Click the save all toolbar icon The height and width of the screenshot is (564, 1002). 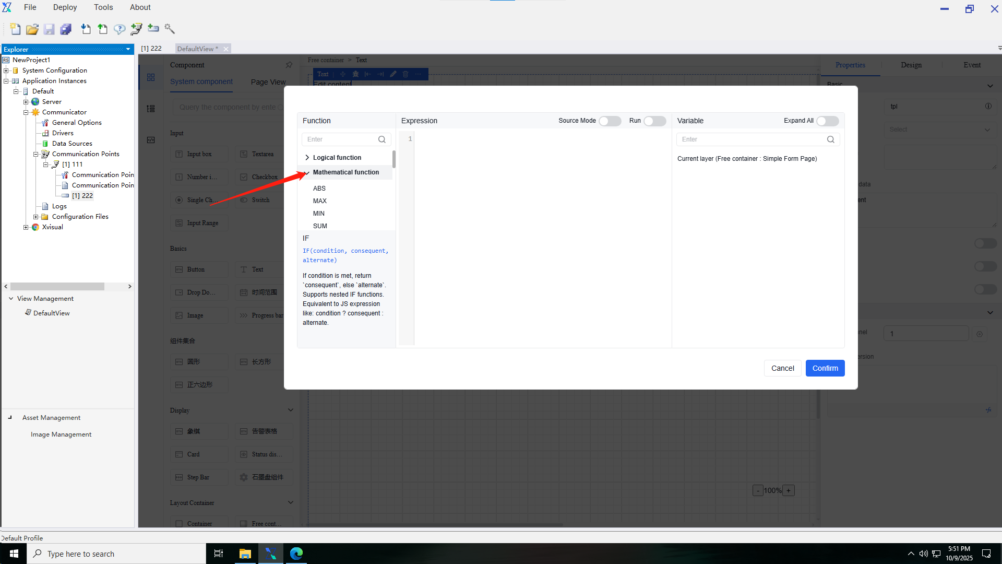(66, 29)
